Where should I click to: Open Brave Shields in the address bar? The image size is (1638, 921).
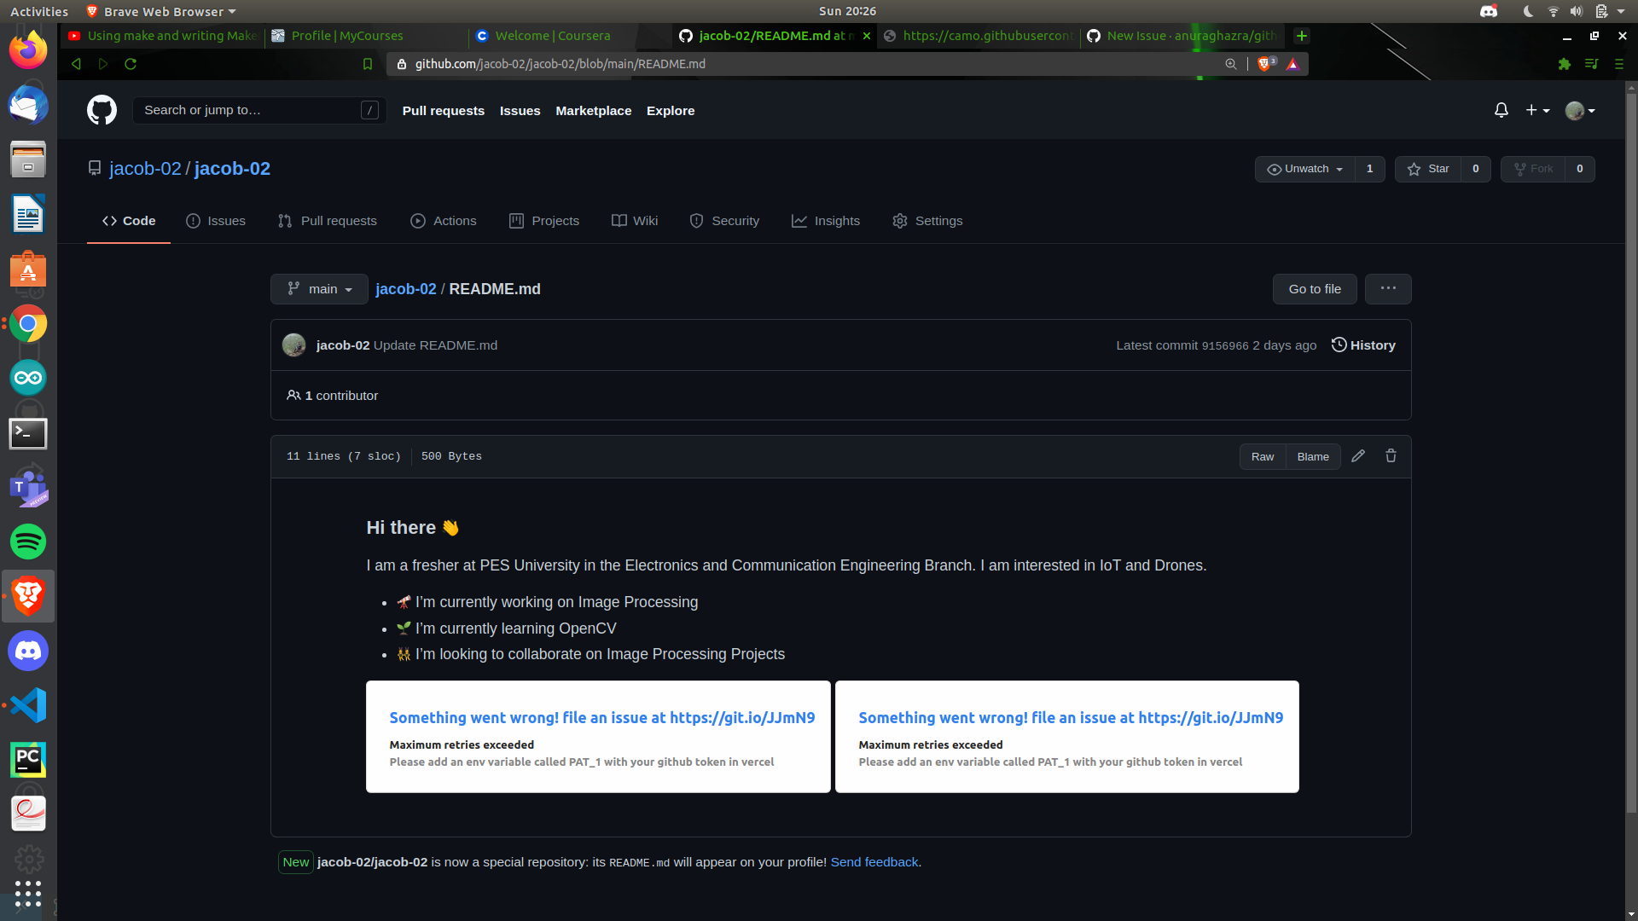[x=1265, y=64]
